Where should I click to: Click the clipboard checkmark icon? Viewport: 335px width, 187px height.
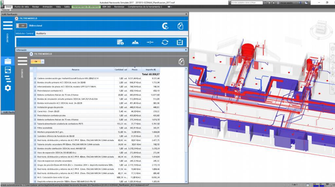(x=180, y=42)
